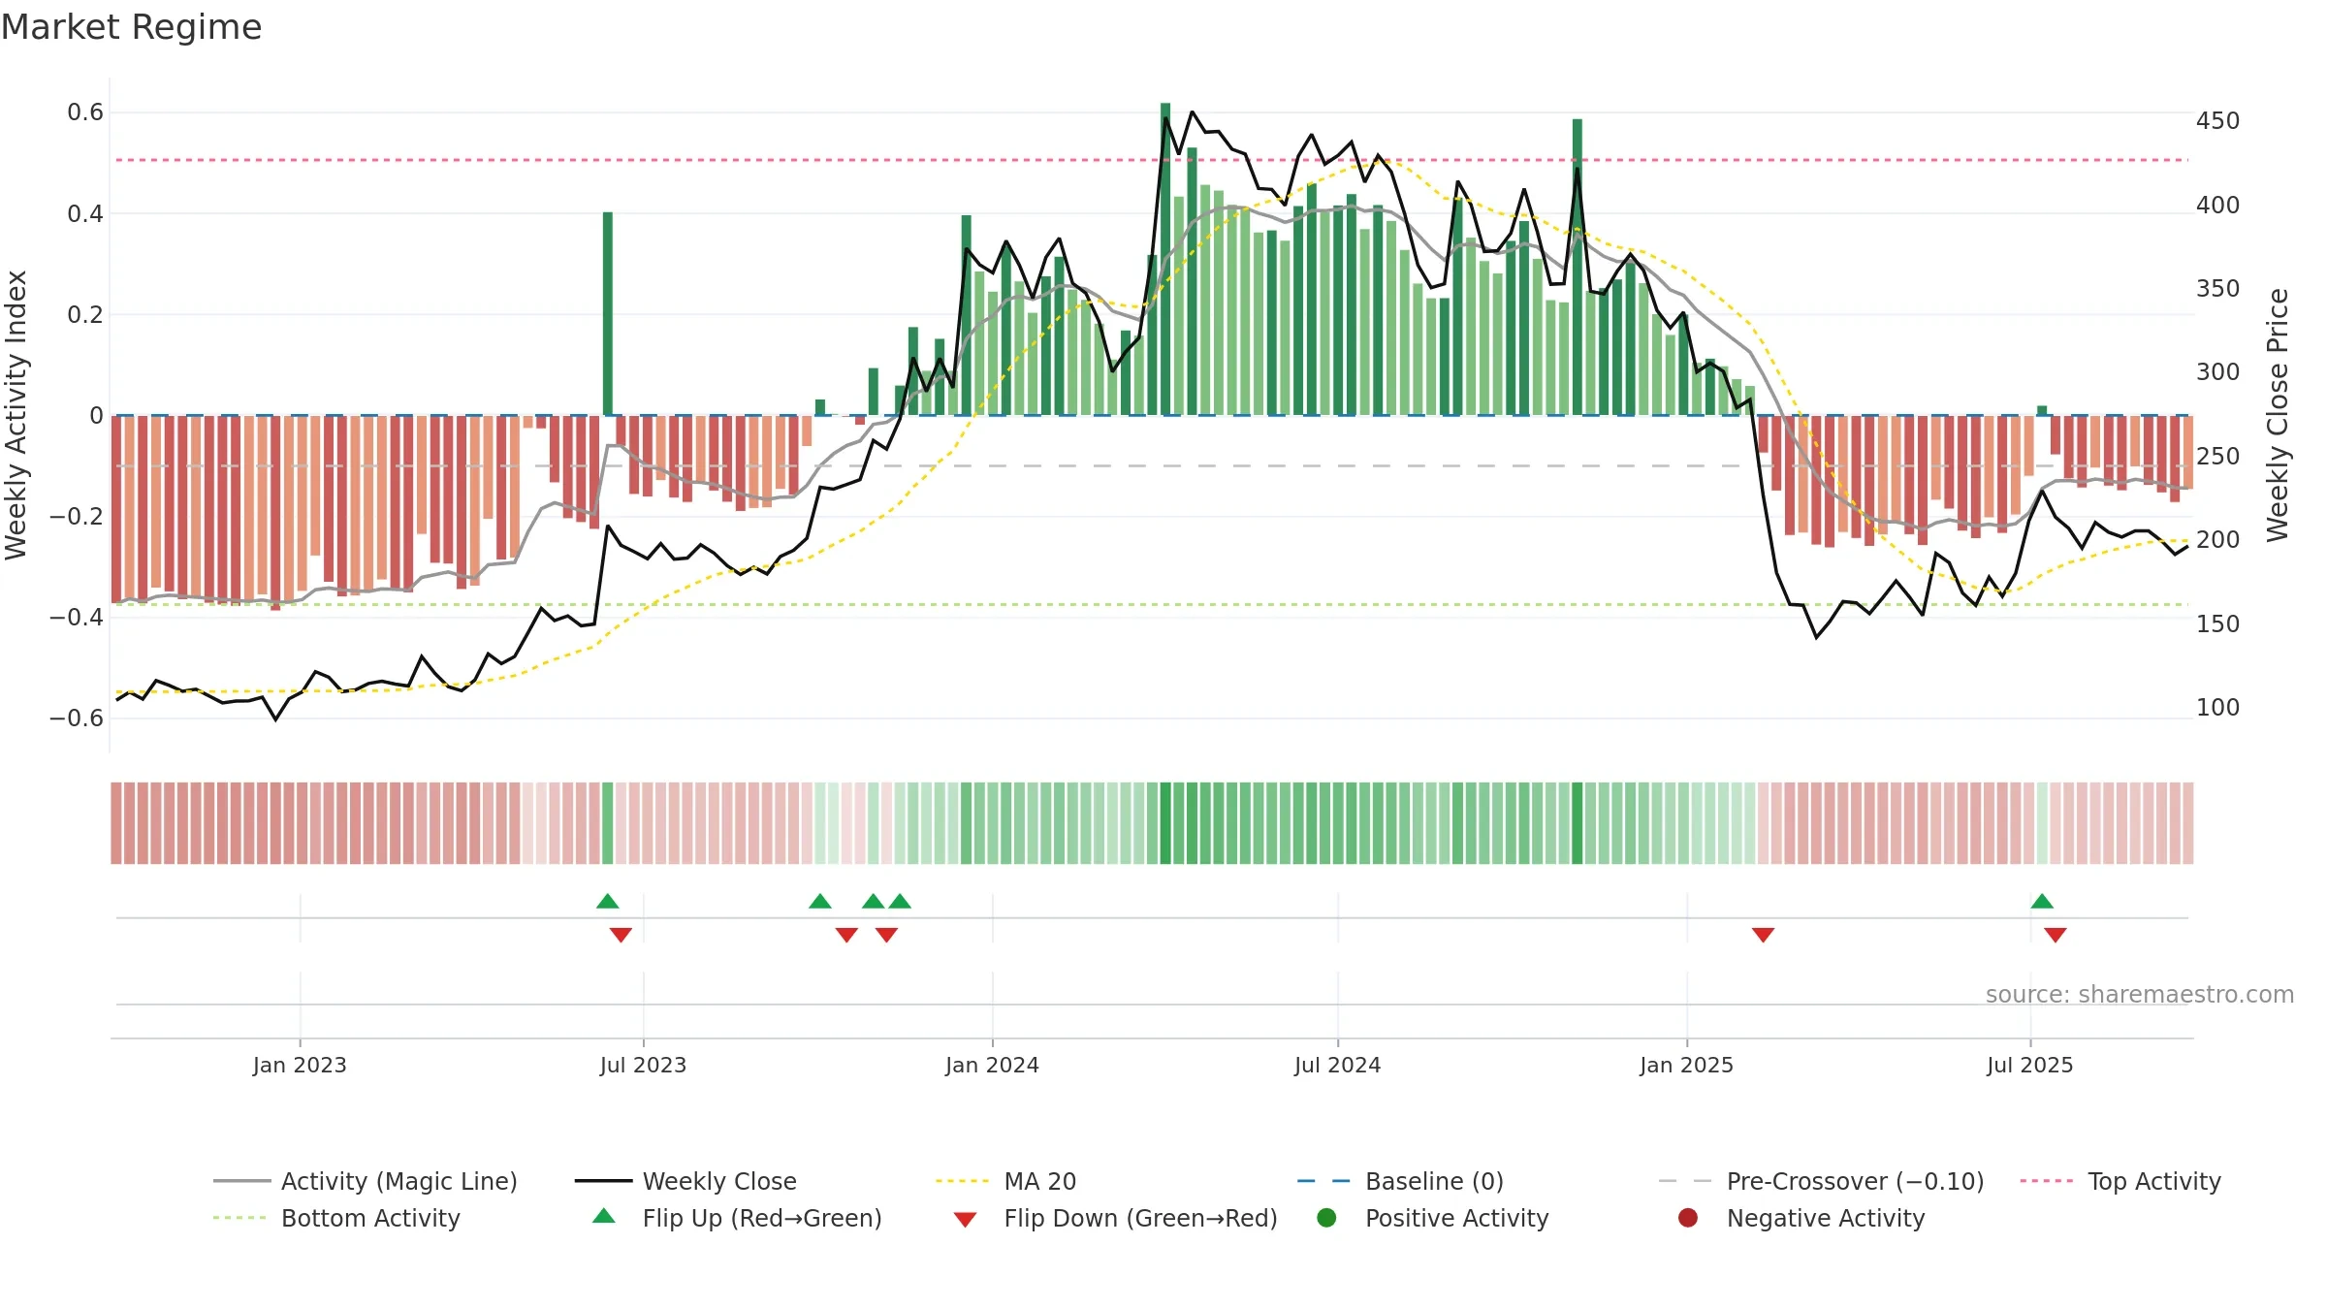Click the Jul 2025 x-axis label
The height and width of the screenshot is (1309, 2327).
(2029, 1065)
